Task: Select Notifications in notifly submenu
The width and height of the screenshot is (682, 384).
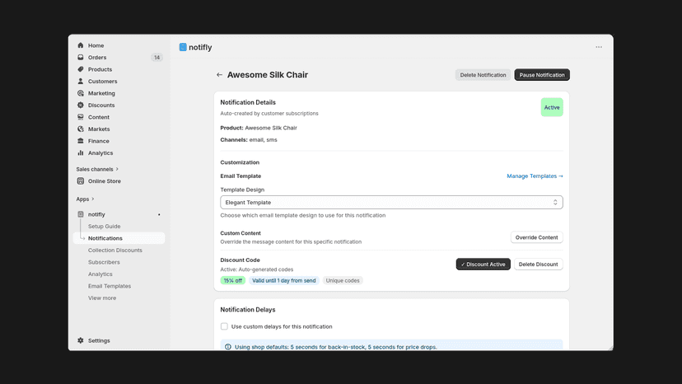Action: tap(119, 238)
